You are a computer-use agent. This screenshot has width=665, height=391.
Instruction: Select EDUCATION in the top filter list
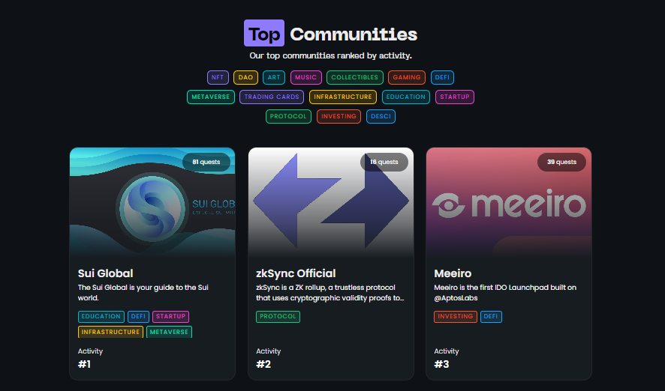[406, 97]
